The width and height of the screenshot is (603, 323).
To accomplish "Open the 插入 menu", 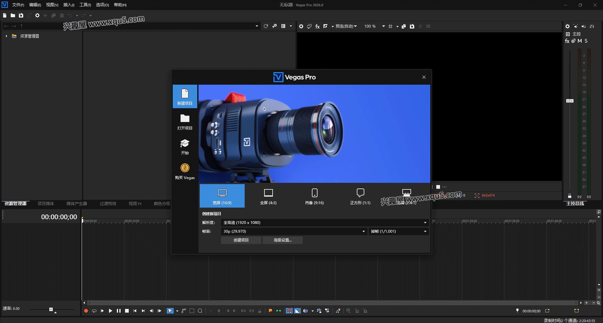I will (x=69, y=5).
